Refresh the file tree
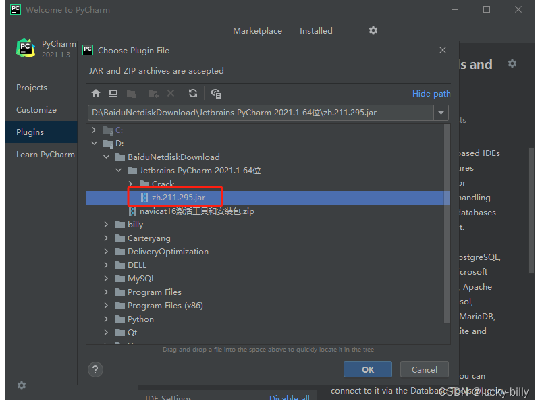 (193, 93)
